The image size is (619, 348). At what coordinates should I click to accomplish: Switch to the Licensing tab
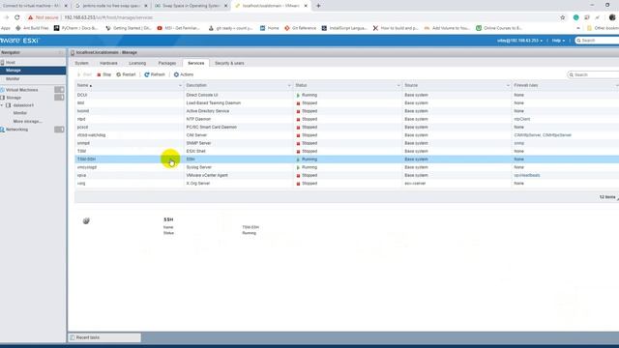137,63
